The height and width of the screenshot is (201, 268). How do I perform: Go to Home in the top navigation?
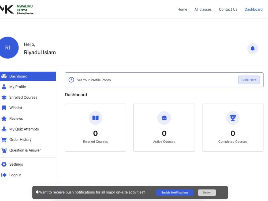pos(182,9)
